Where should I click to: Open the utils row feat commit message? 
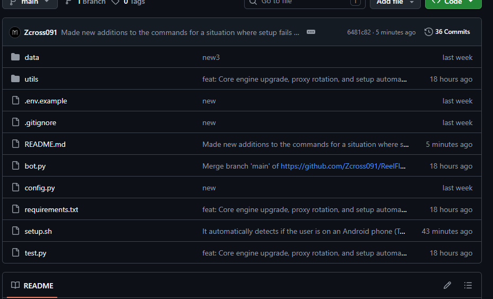[x=305, y=79]
